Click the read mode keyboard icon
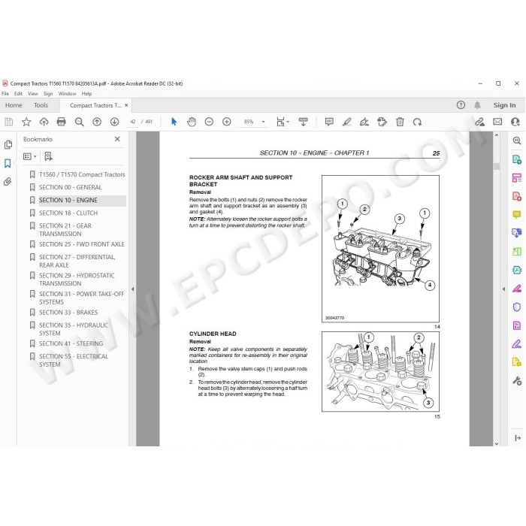 304,122
